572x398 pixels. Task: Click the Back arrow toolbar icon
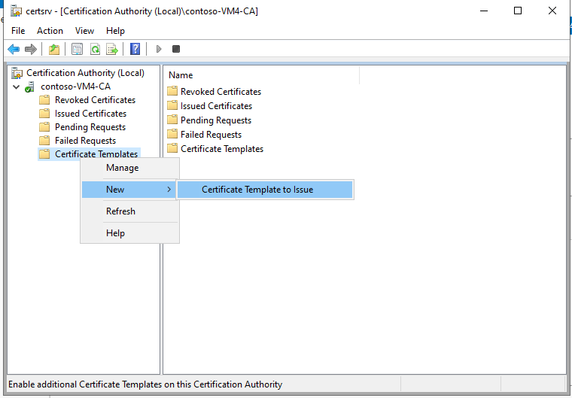tap(14, 49)
